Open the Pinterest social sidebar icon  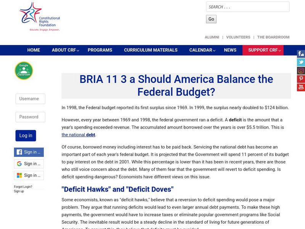[301, 79]
